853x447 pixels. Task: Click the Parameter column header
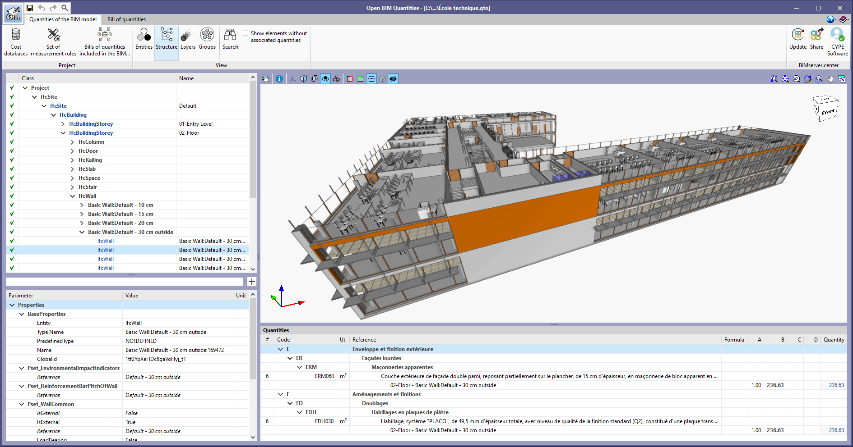click(x=64, y=296)
